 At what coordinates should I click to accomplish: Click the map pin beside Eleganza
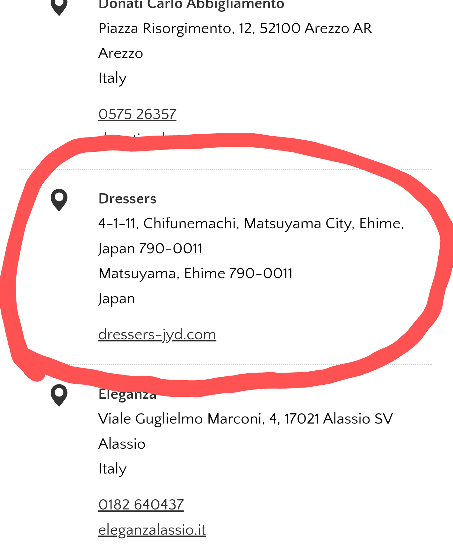pos(59,395)
